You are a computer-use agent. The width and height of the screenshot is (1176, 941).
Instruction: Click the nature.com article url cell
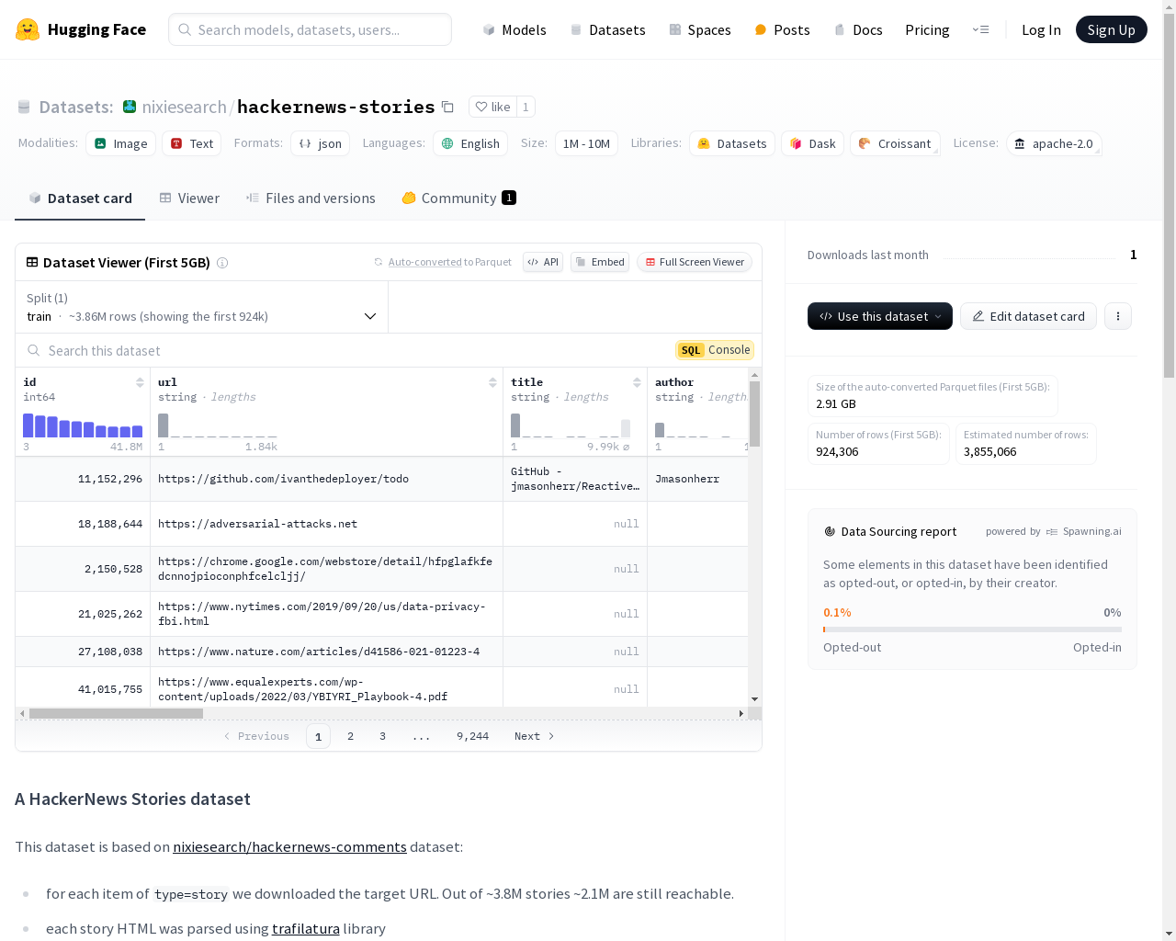pyautogui.click(x=326, y=652)
